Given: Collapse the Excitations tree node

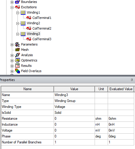Looking at the screenshot, I should click(12, 7).
